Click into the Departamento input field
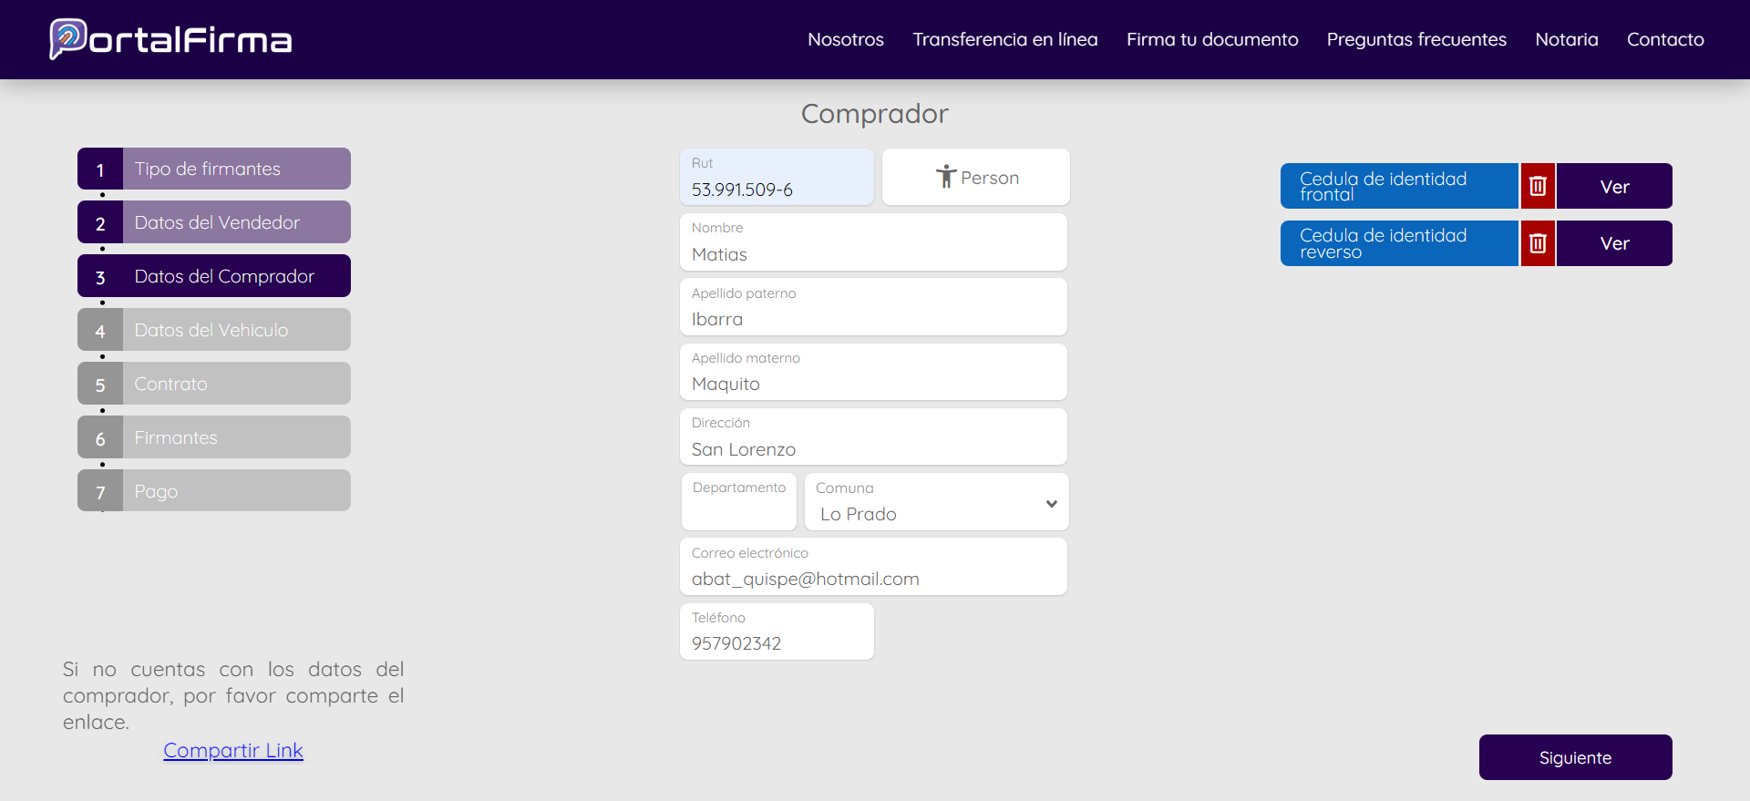The image size is (1750, 801). pos(738,511)
